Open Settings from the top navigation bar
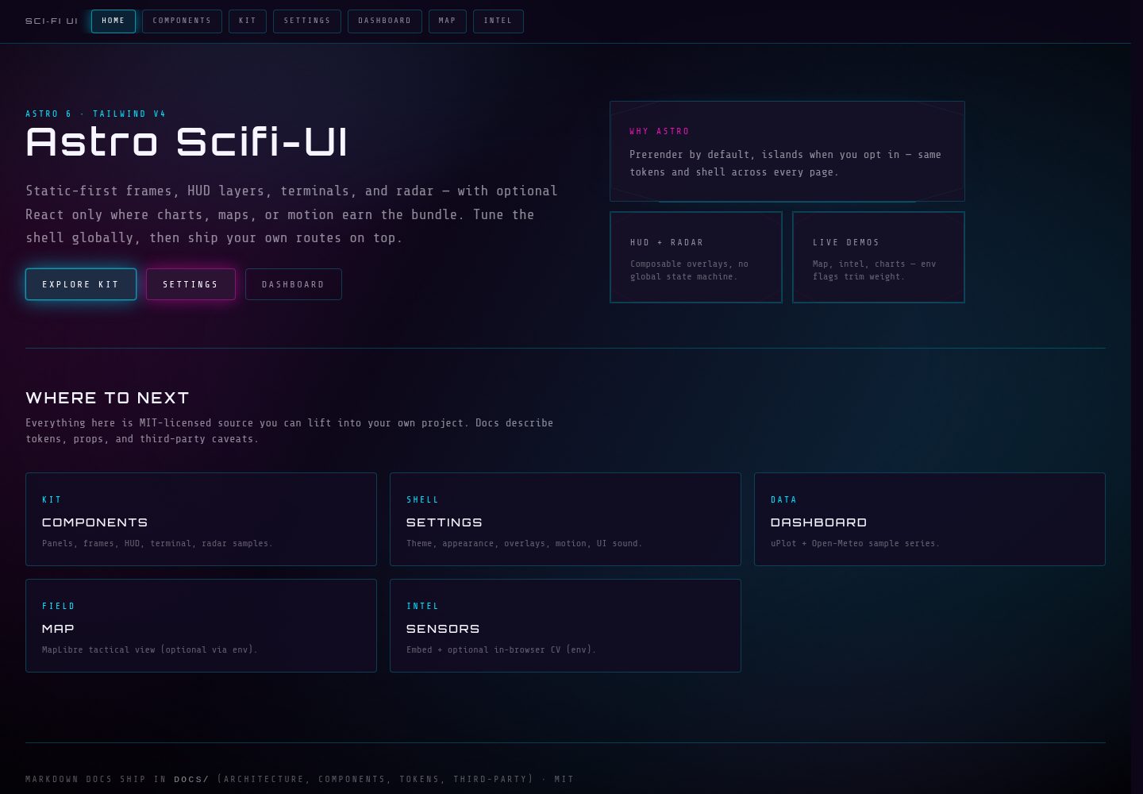Screen dimensions: 1143x794 (307, 21)
